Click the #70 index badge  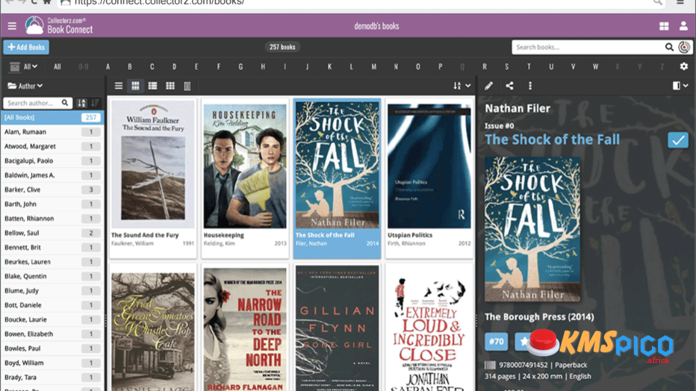pos(496,342)
